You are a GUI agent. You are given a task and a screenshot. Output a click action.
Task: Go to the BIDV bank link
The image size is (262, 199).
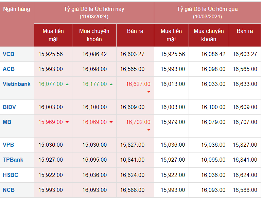9,107
